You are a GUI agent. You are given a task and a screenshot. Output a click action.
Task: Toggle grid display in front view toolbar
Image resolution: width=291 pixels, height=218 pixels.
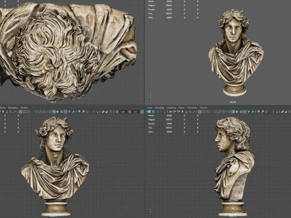[21, 111]
